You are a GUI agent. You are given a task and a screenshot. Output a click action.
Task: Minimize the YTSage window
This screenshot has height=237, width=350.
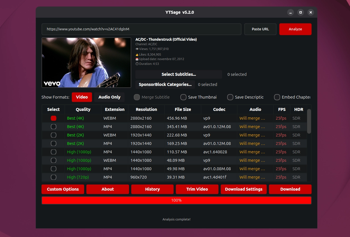click(x=291, y=12)
